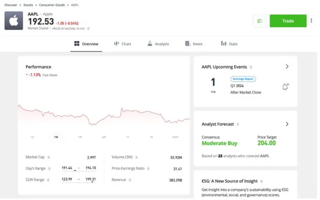Click the -1.13% Past Week performance value
The height and width of the screenshot is (200, 320).
click(35, 75)
